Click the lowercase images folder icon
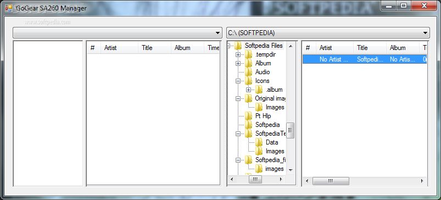 pos(259,169)
